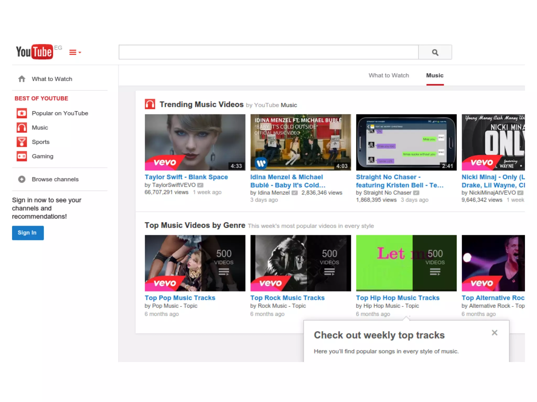
Task: Click the YouTube logo
Action: 34,52
